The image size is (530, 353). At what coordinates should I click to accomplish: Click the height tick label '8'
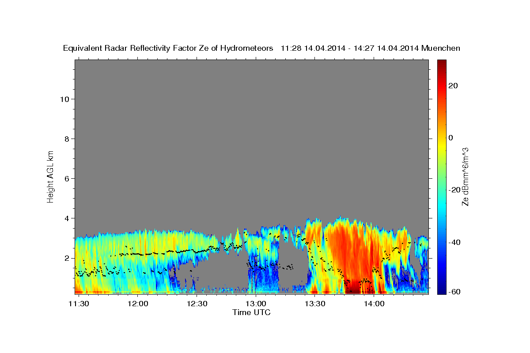coord(67,139)
